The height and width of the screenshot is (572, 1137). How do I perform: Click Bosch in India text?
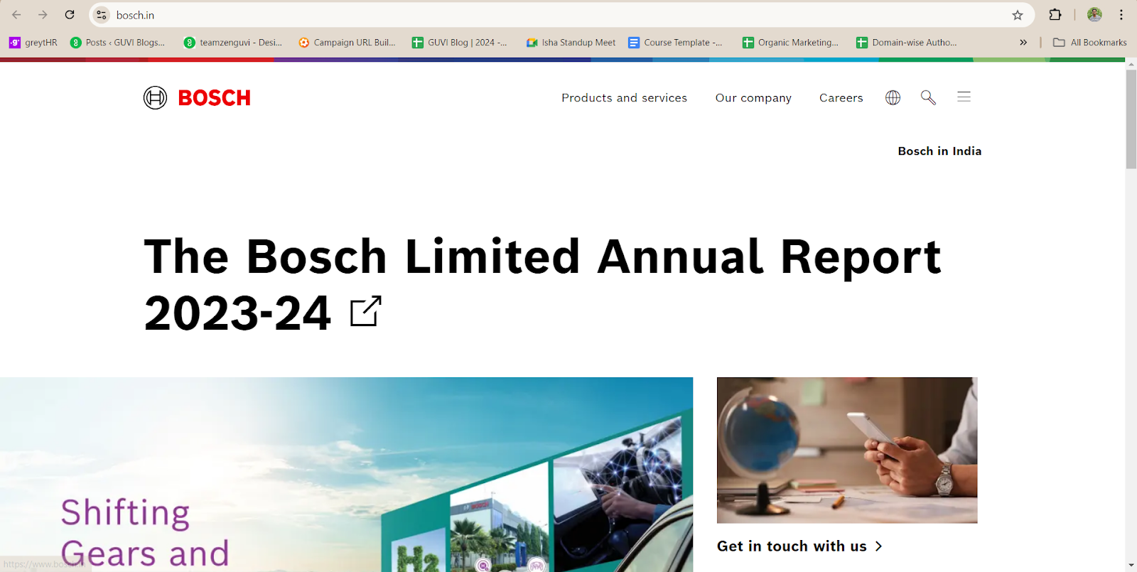click(939, 151)
